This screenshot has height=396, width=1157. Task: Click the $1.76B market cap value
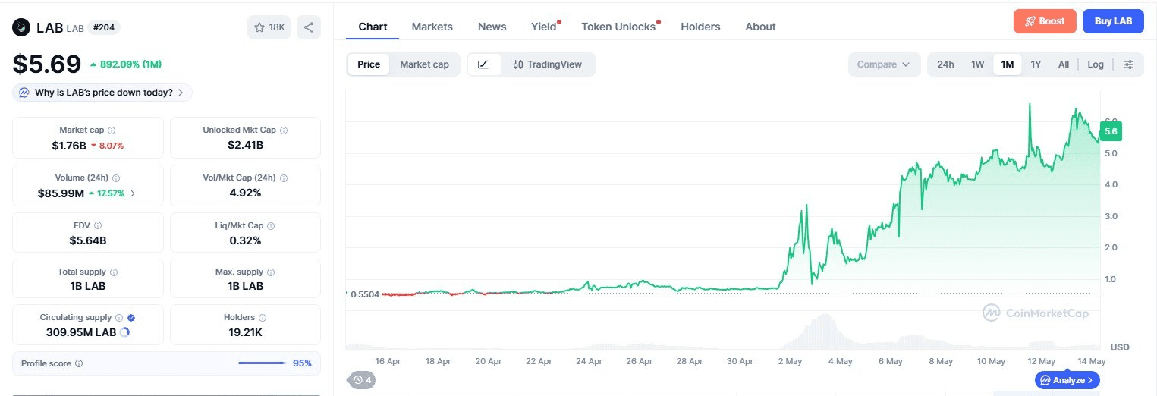(x=68, y=145)
